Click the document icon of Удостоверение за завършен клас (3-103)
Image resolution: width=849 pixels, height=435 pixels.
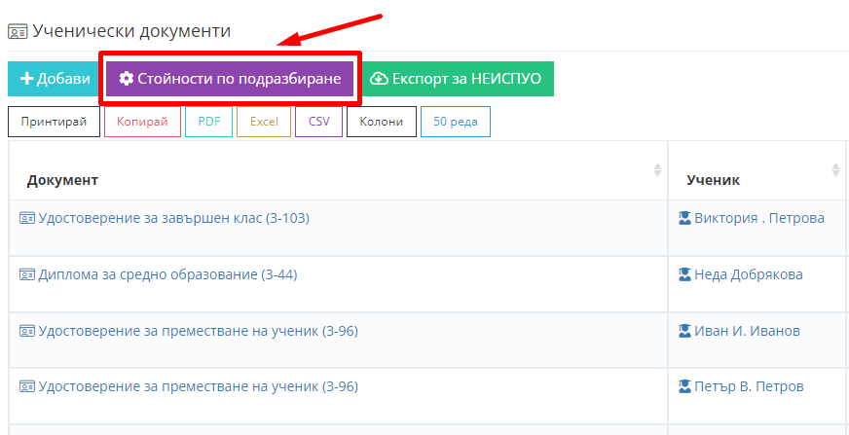27,219
